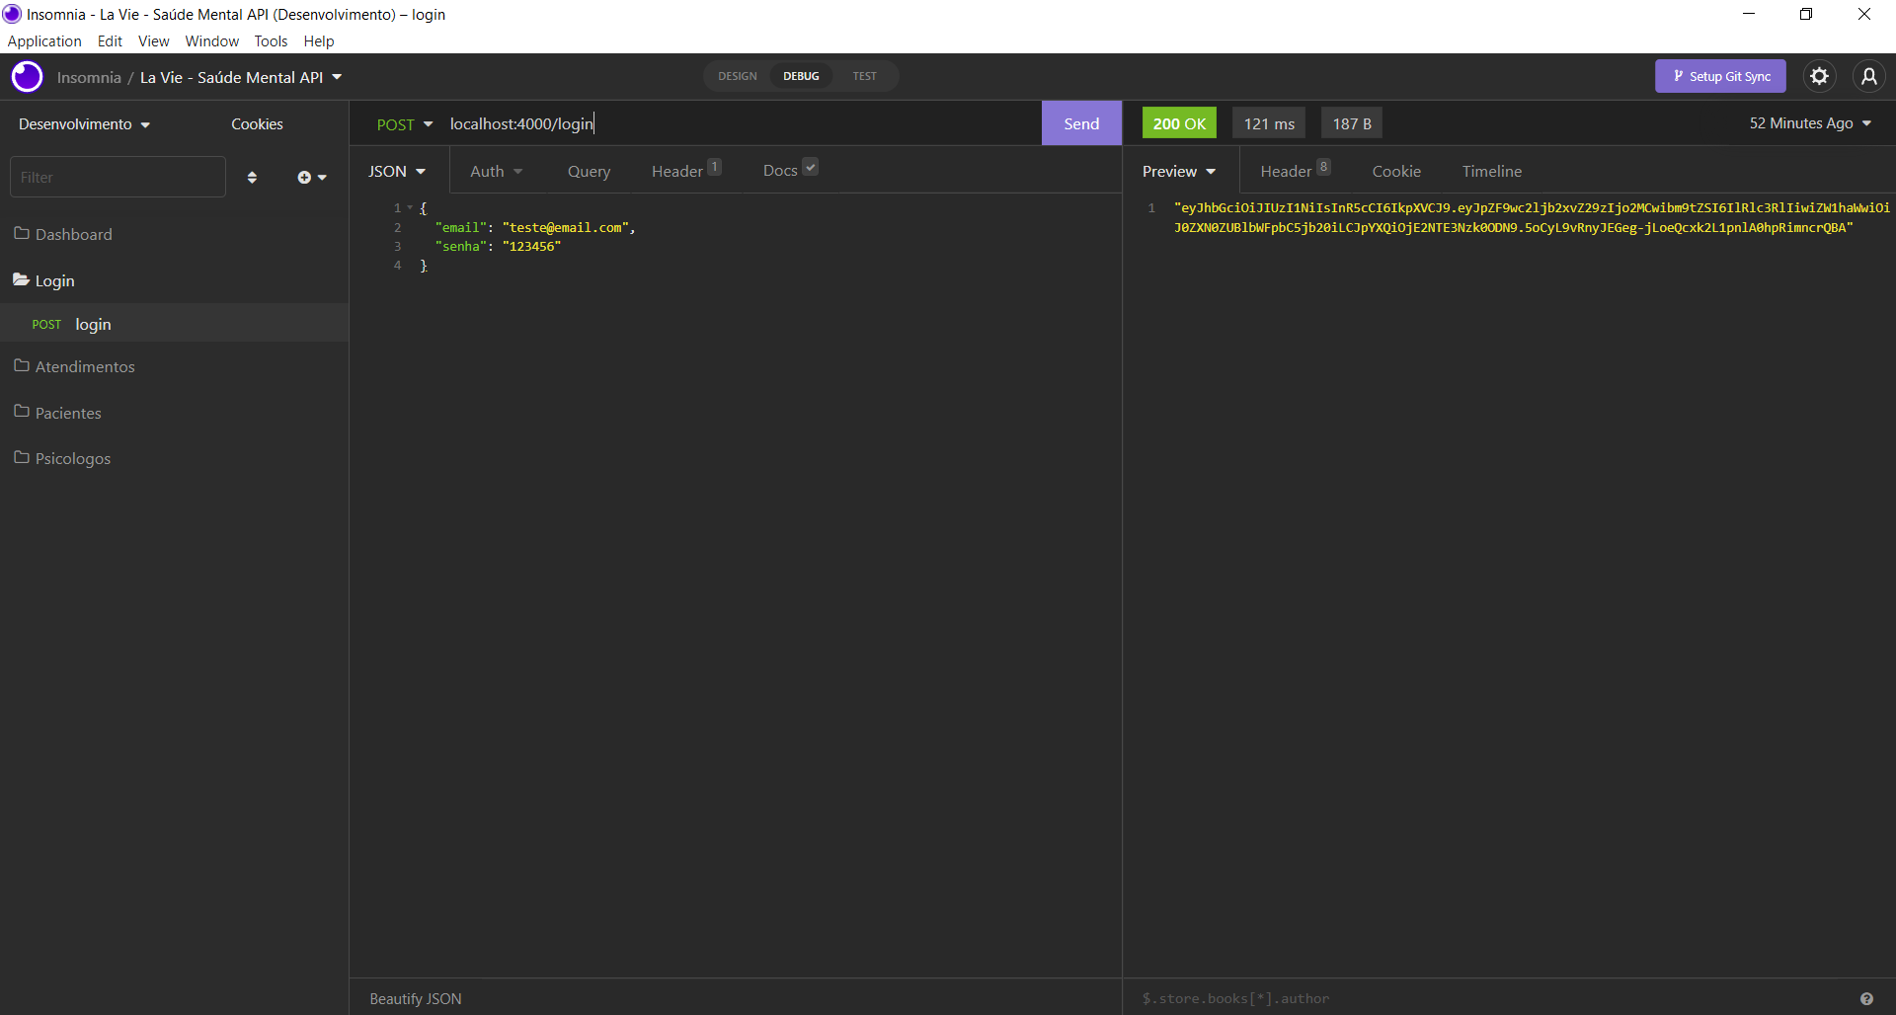The height and width of the screenshot is (1015, 1896).
Task: Click the sort arrows icon in sidebar
Action: pos(252,178)
